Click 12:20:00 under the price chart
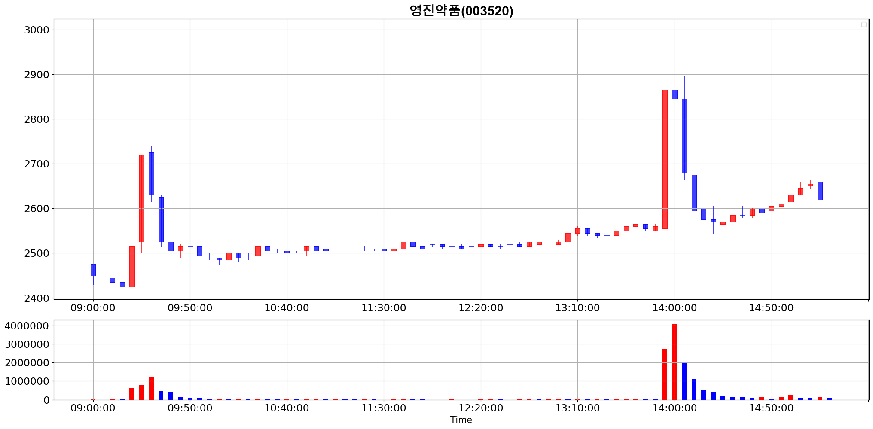The height and width of the screenshot is (429, 873). [481, 308]
